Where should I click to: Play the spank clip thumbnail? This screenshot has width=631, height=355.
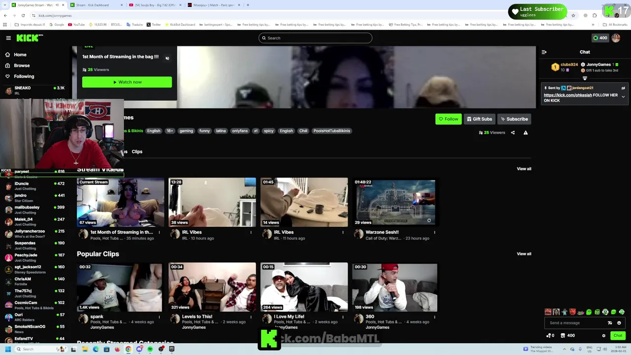(x=120, y=287)
